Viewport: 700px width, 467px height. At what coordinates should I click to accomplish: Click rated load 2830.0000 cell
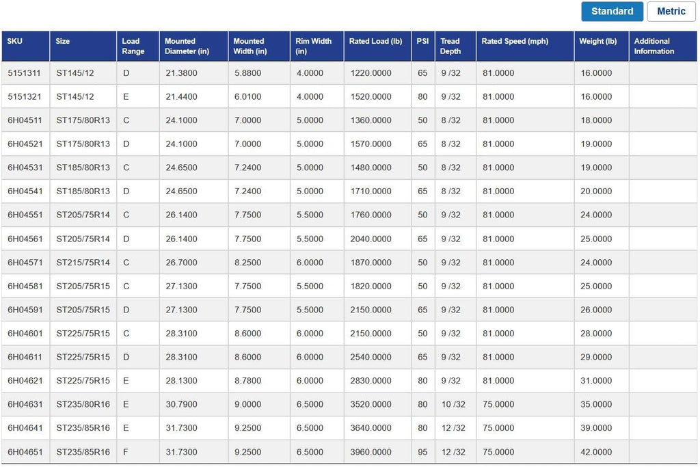tap(377, 381)
